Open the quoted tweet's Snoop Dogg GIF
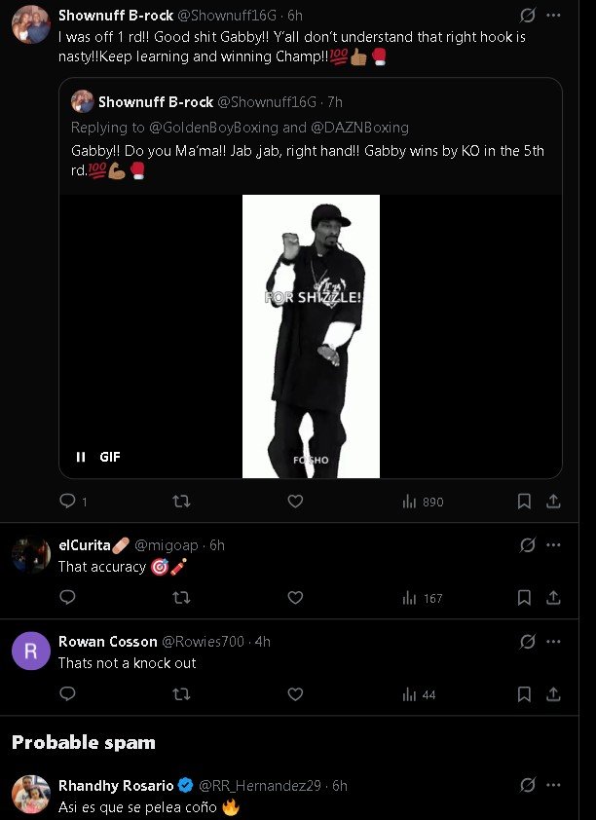Viewport: 596px width, 820px height. (311, 336)
